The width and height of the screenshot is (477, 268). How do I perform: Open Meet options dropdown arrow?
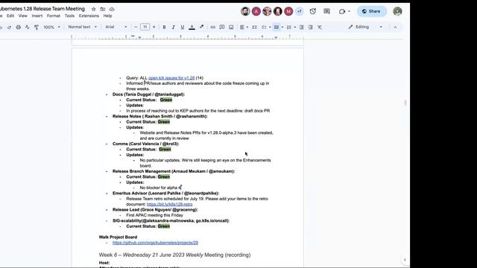(x=349, y=11)
